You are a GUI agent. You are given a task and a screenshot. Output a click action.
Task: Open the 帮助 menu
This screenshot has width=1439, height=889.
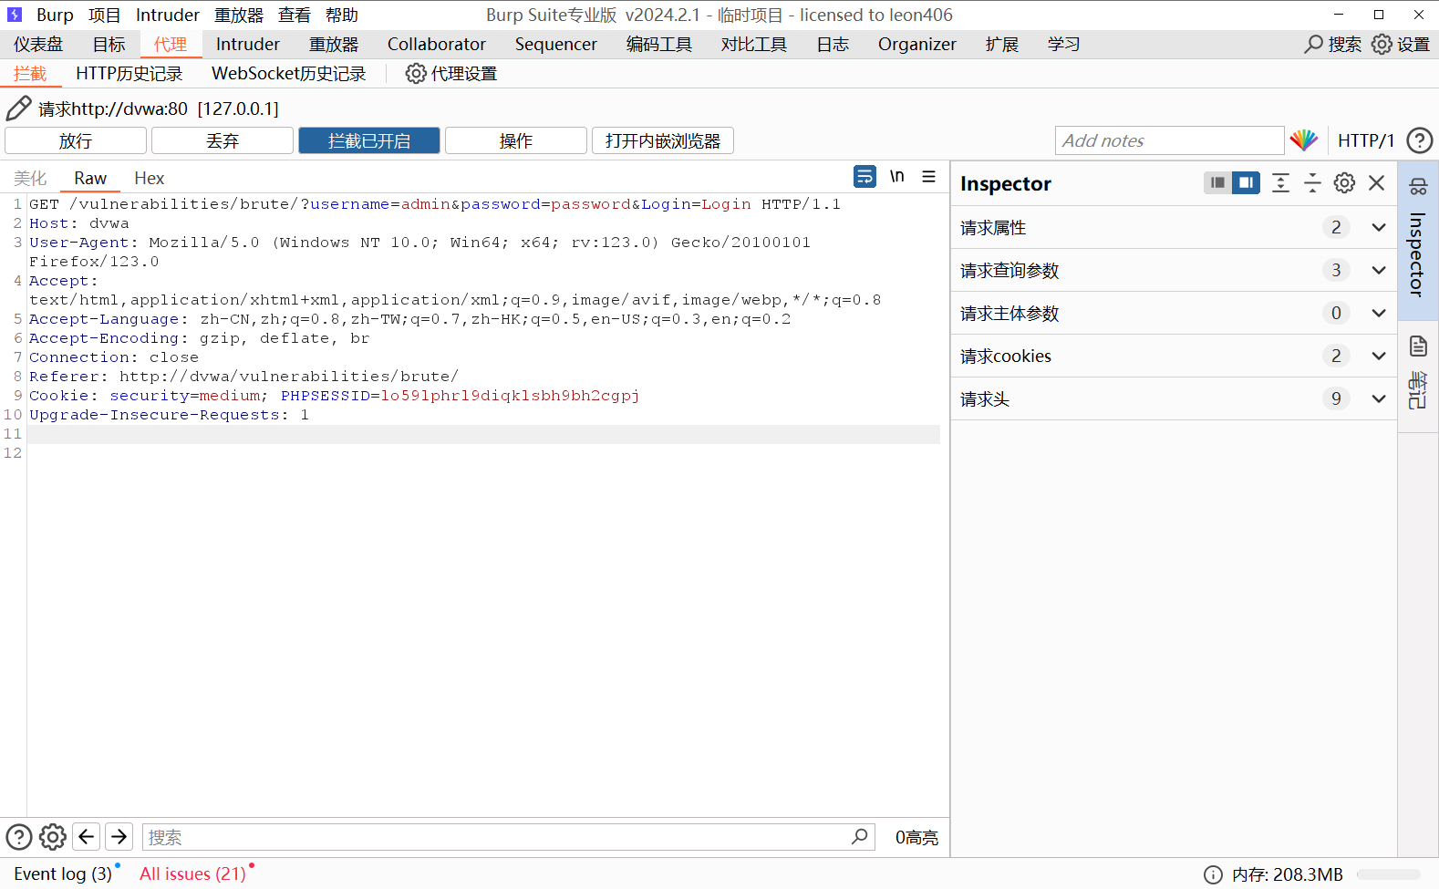coord(342,15)
